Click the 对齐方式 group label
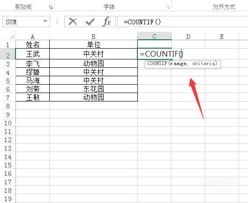The height and width of the screenshot is (203, 248). point(224,7)
